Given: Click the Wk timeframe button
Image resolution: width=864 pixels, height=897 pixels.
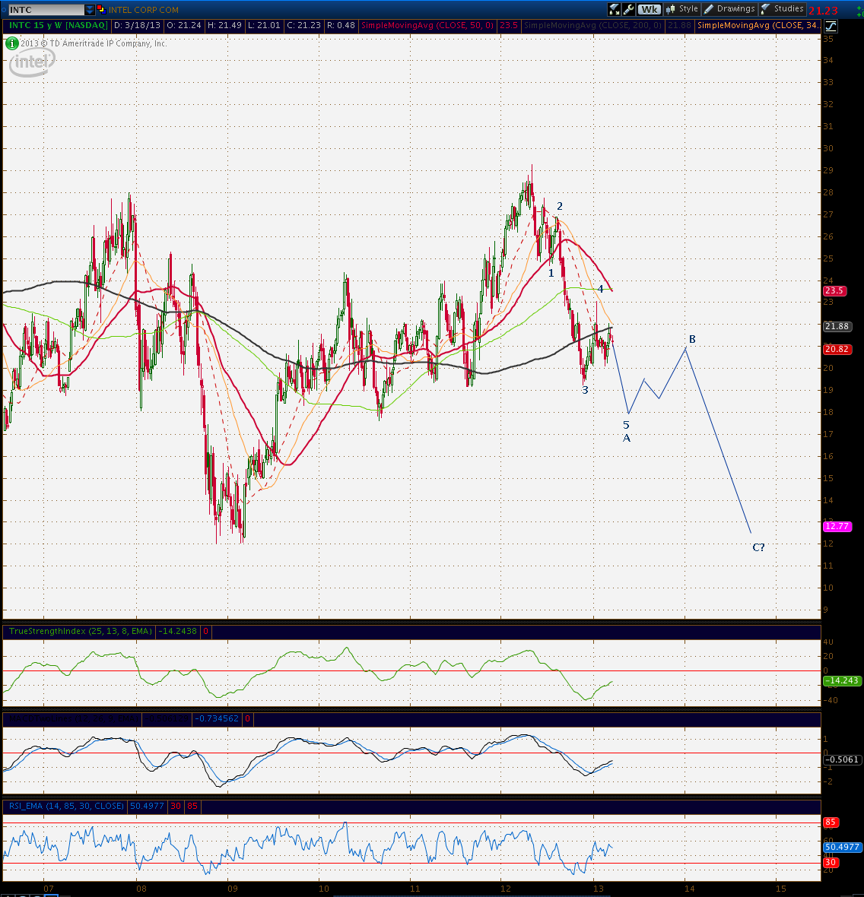Looking at the screenshot, I should [x=649, y=9].
